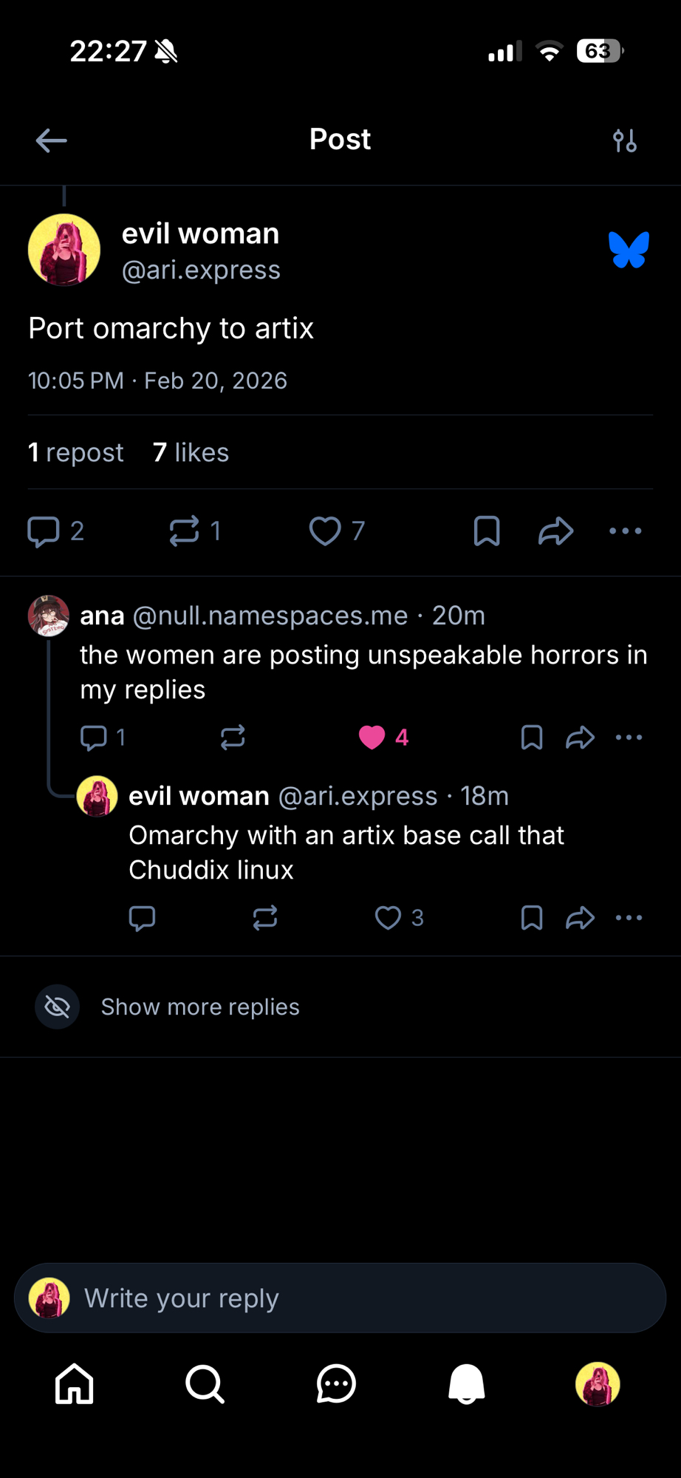This screenshot has height=1478, width=681.
Task: Bookmark the main post
Action: pyautogui.click(x=487, y=531)
